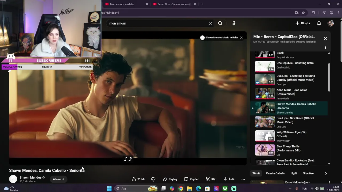Viewport: 342px width, 192px height.
Task: Share the video with Paylaş
Action: [170, 179]
